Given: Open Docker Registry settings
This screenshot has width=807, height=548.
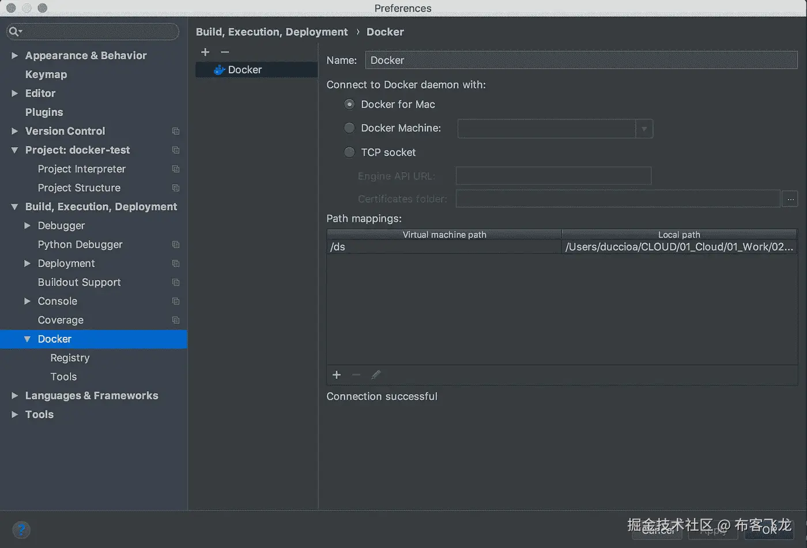Looking at the screenshot, I should pos(70,358).
